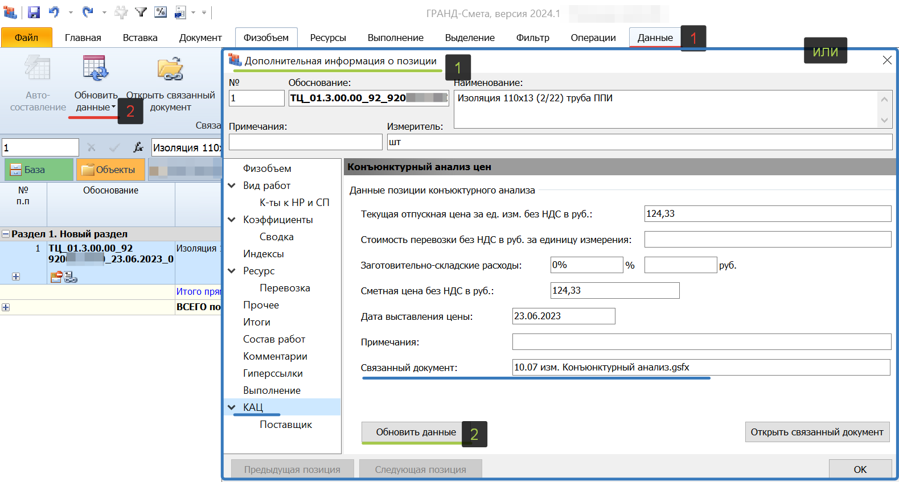Viewport: 899px width, 482px height.
Task: Open the Данные ribbon tab
Action: [655, 38]
